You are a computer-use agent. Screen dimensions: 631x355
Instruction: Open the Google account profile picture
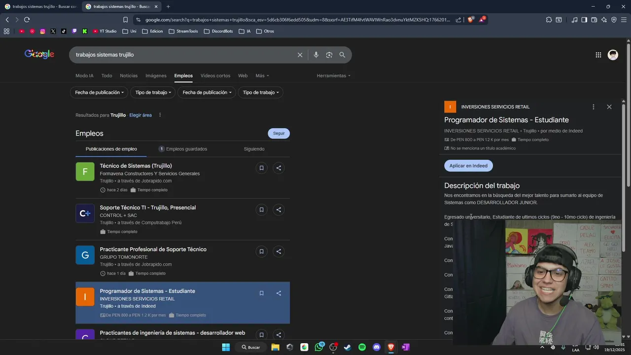point(613,55)
